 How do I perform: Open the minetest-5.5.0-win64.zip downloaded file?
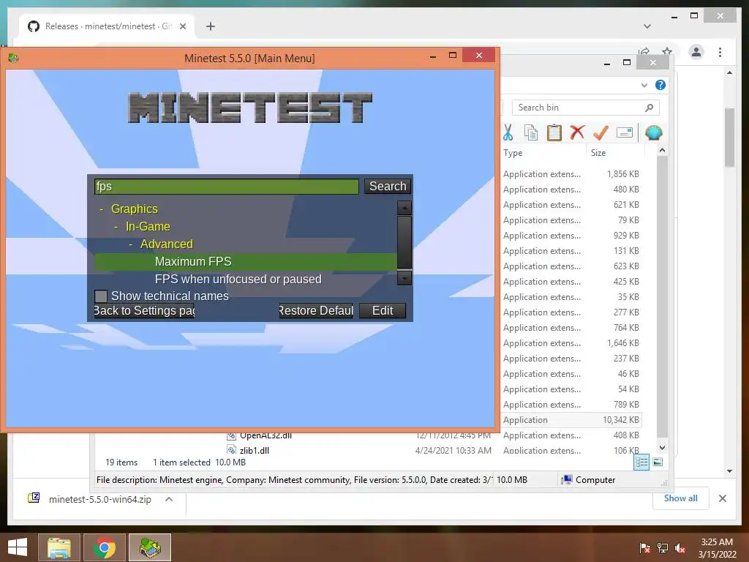coord(99,499)
